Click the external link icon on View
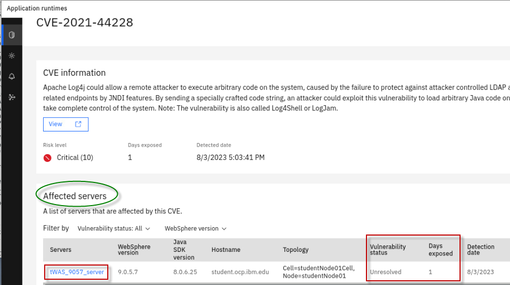Viewport: 510px width, 285px height. [x=78, y=124]
